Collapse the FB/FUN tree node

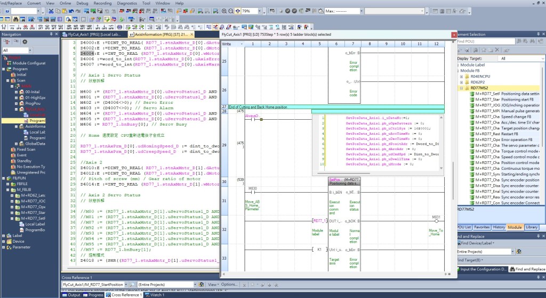pos(4,178)
